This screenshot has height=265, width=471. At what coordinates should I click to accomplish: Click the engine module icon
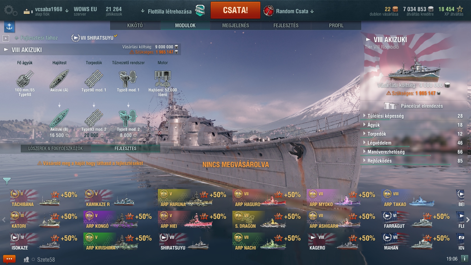(163, 79)
